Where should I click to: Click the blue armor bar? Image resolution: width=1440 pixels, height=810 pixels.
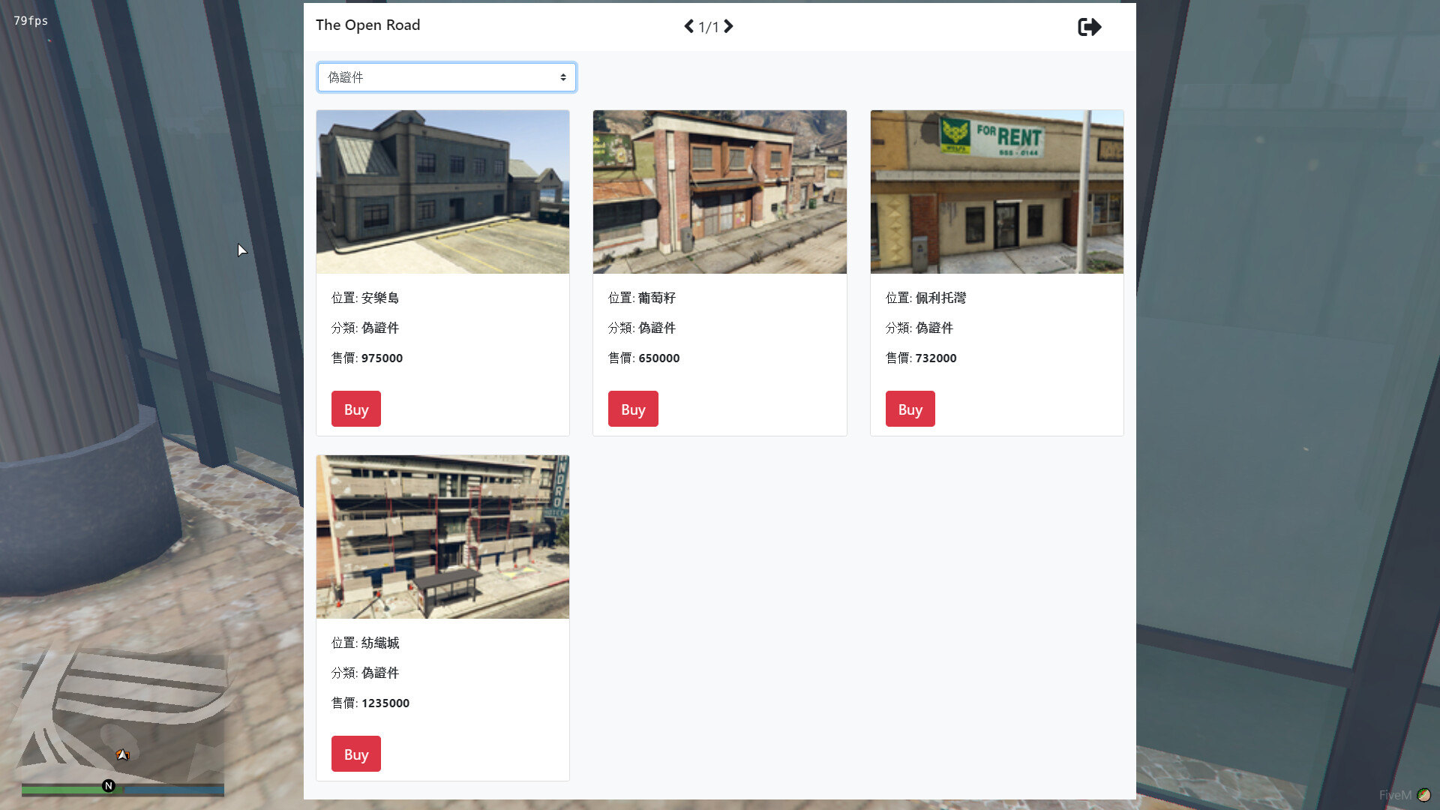(x=174, y=790)
